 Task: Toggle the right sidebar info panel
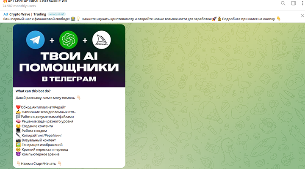294,3
